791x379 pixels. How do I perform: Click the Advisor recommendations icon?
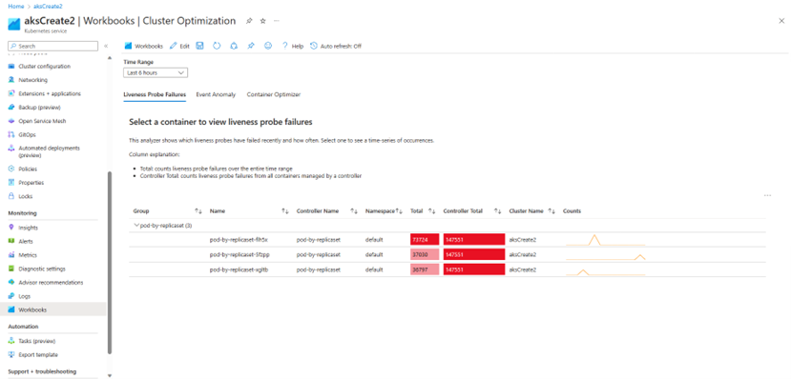(x=11, y=283)
